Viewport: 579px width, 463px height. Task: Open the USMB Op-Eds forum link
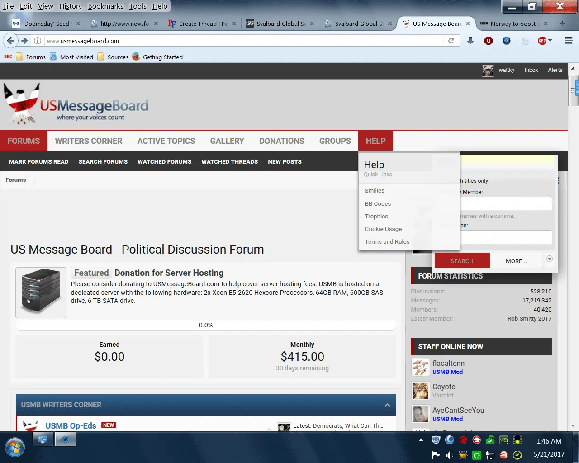(71, 426)
